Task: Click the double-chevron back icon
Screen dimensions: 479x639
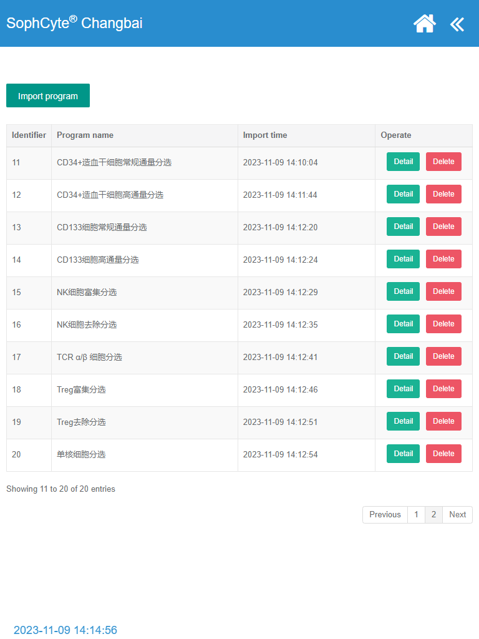Action: pos(457,24)
